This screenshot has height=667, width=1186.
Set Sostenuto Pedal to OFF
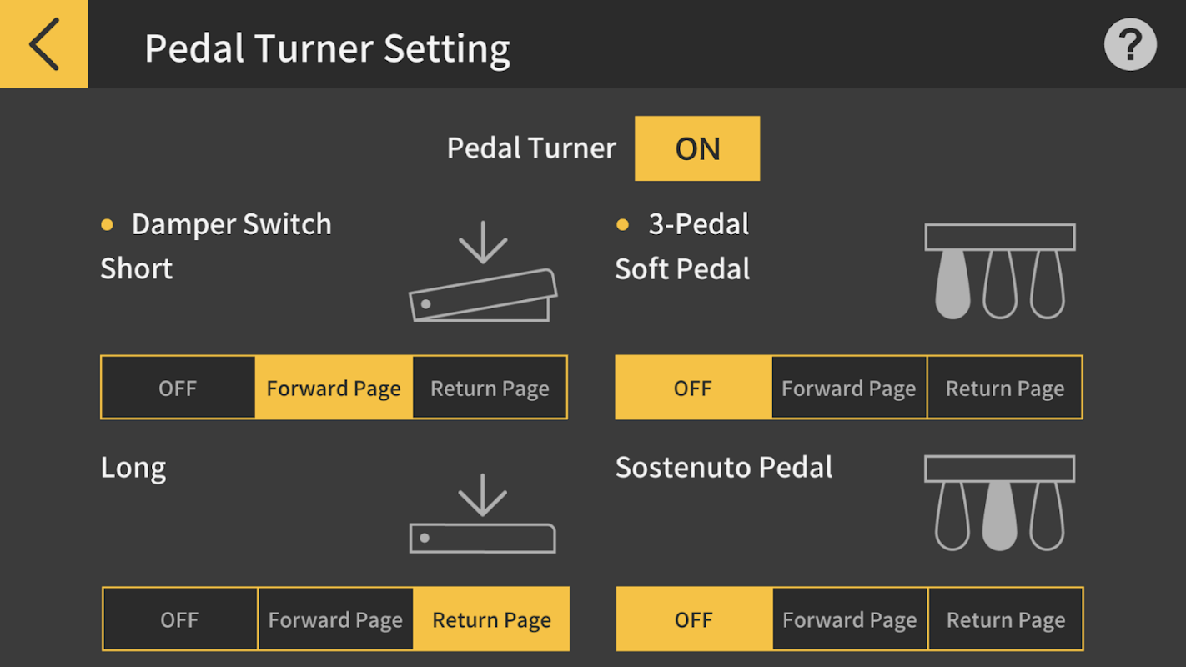click(x=693, y=619)
